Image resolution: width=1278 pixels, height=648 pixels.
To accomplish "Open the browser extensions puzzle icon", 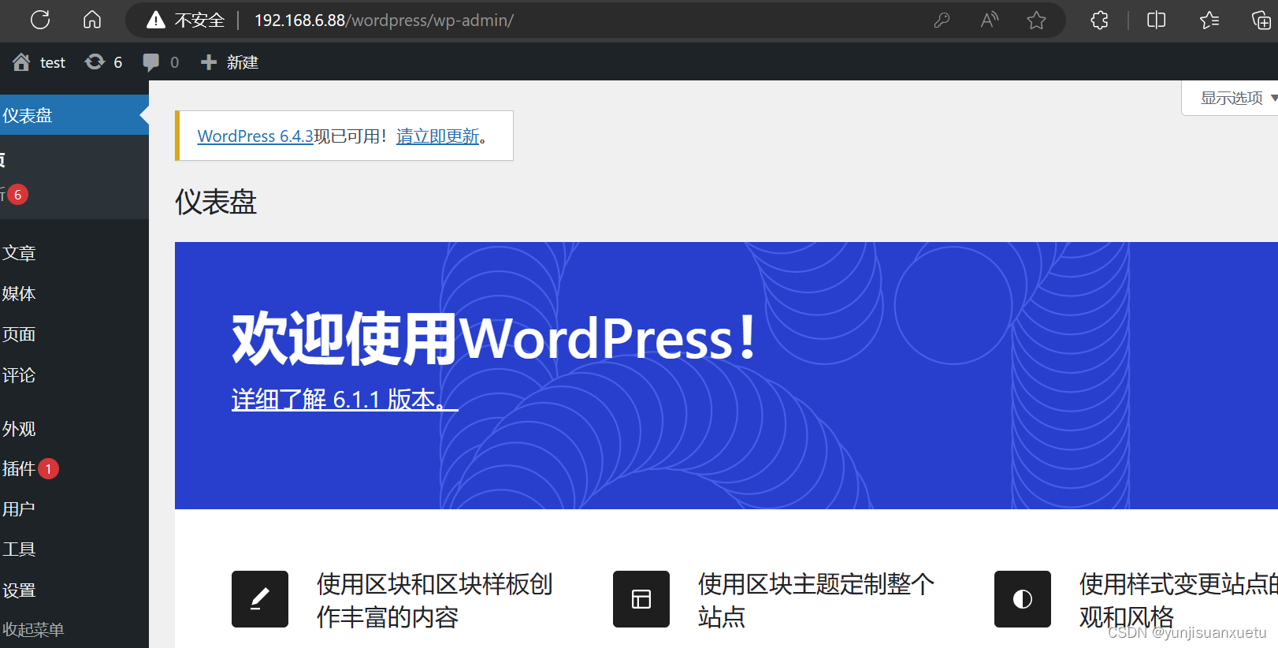I will [x=1100, y=20].
